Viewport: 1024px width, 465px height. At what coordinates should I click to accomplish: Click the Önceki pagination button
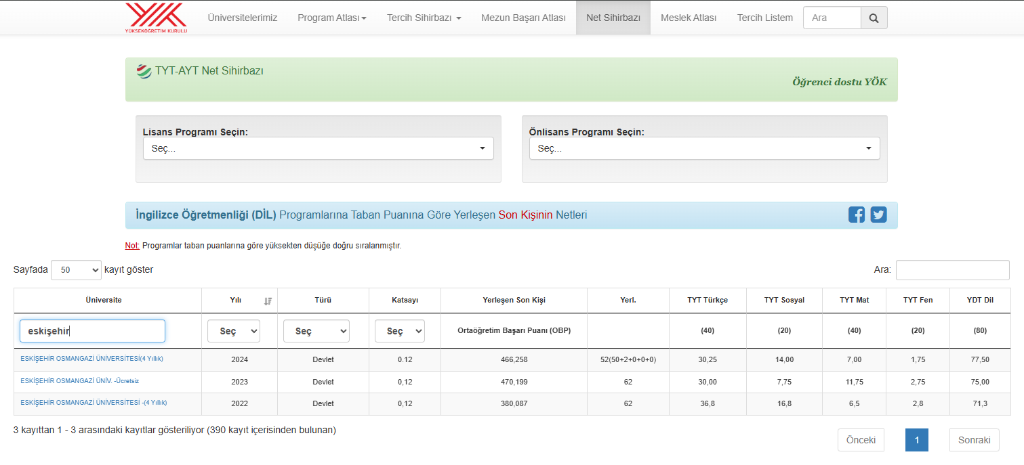pyautogui.click(x=861, y=440)
